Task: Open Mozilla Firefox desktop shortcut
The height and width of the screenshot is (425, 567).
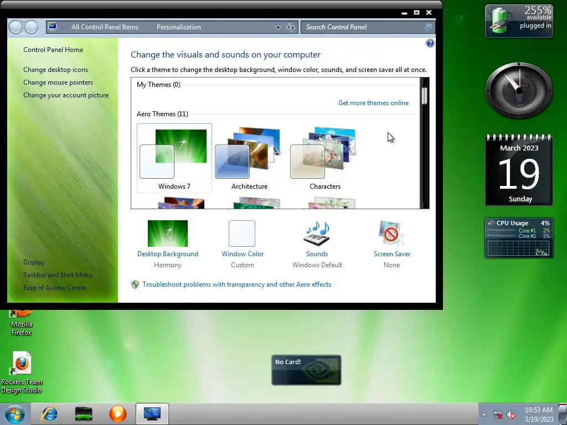Action: coord(22,322)
